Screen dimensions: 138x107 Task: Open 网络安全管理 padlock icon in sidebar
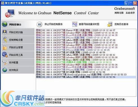pyautogui.click(x=5, y=47)
